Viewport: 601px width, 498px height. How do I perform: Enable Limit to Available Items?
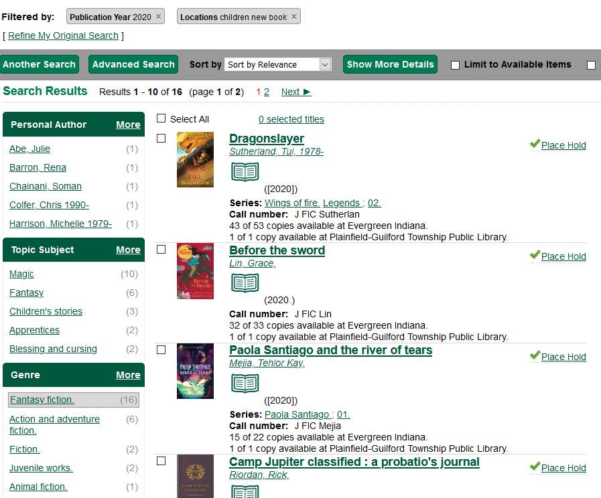[455, 65]
